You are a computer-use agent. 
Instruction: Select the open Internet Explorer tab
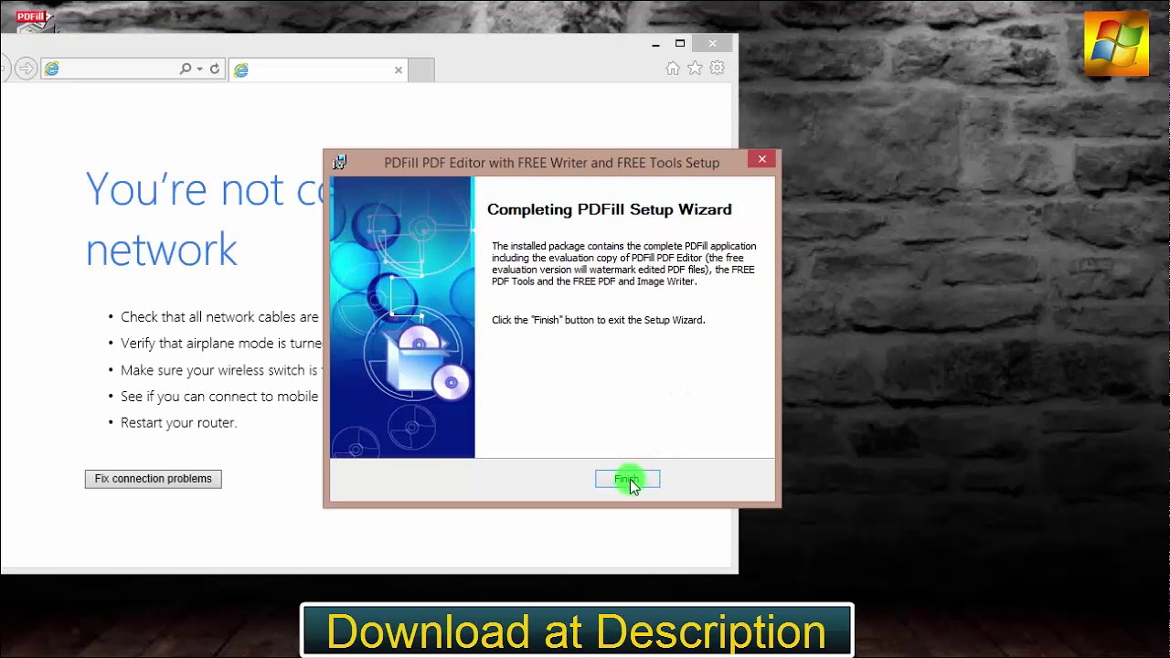(318, 69)
